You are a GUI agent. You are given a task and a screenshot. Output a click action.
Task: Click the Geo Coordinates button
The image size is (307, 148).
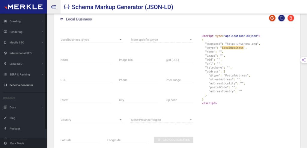point(174,140)
